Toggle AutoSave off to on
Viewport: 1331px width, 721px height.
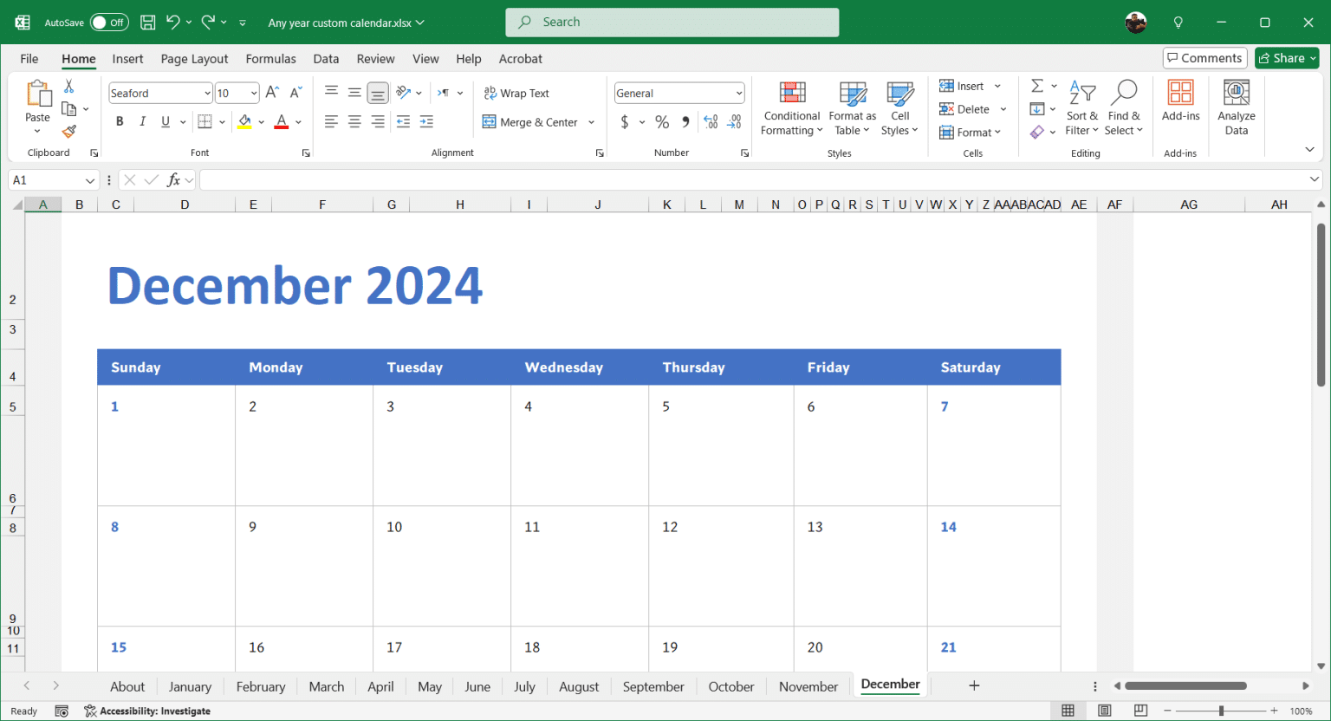point(110,22)
